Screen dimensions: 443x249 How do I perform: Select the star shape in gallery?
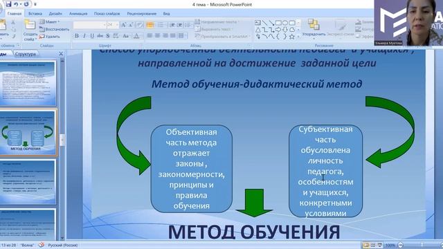click(292, 37)
